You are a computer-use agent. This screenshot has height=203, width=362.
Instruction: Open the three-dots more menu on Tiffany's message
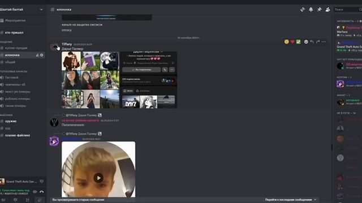pyautogui.click(x=324, y=42)
